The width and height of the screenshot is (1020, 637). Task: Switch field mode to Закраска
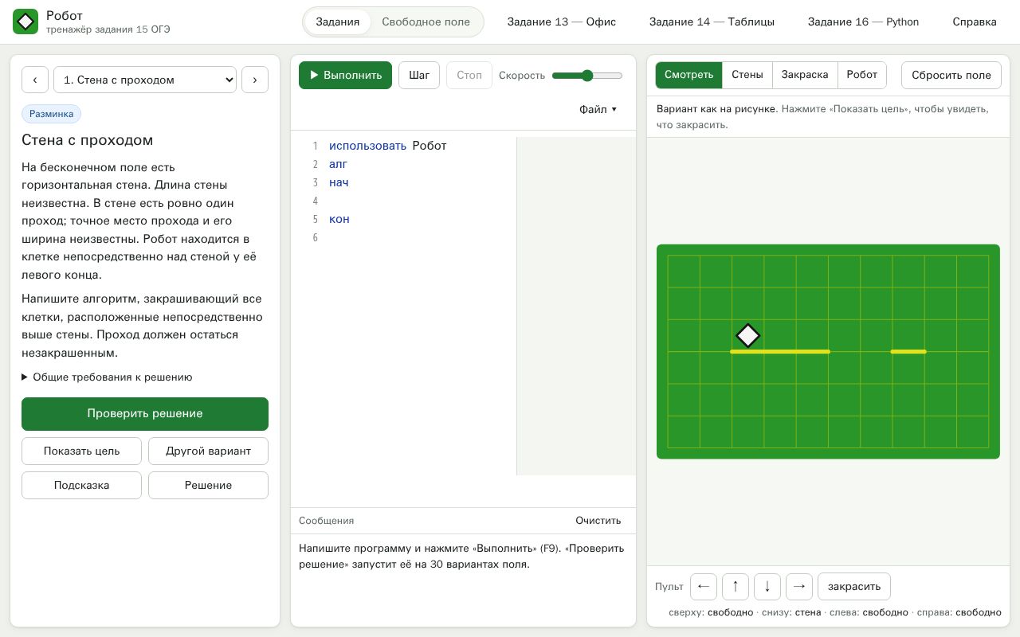805,75
